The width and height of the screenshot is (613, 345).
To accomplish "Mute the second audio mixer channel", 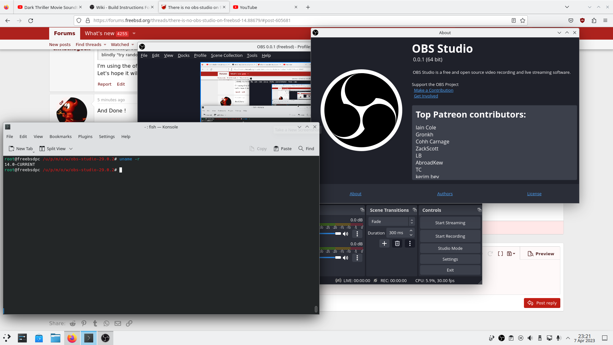I will tap(345, 258).
